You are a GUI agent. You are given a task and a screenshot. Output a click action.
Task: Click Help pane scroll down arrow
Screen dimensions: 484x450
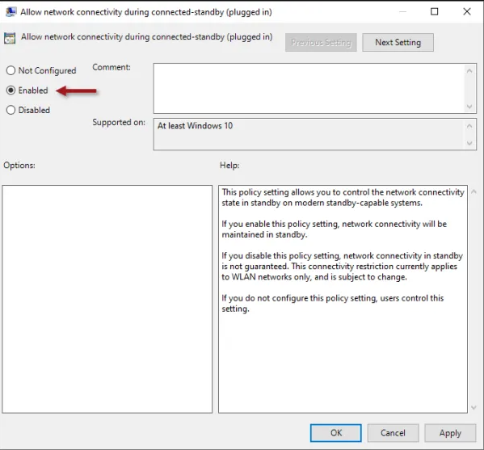473,408
